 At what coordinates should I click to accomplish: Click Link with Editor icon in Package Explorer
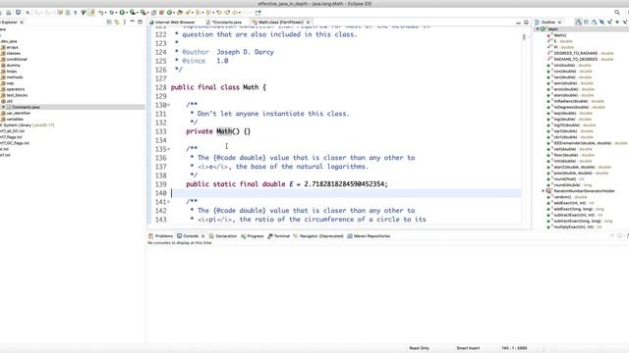click(x=116, y=22)
